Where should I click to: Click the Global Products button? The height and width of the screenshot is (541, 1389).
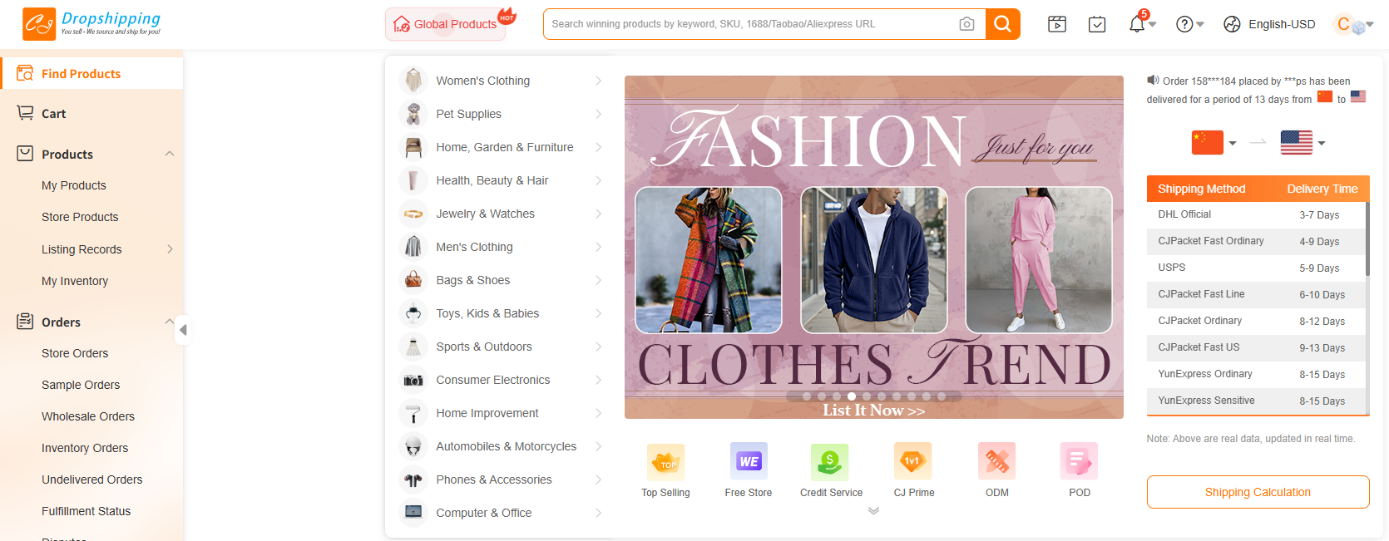pos(447,24)
